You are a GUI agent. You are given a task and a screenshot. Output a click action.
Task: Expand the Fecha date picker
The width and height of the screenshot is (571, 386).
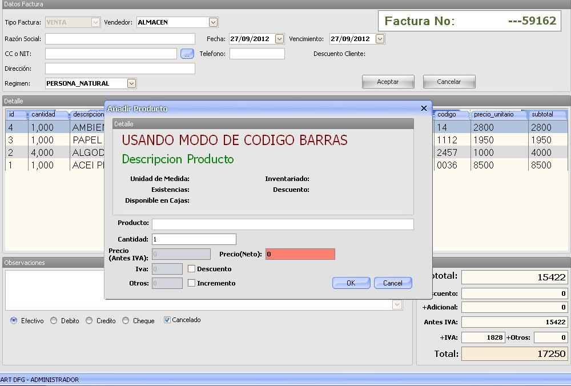(x=279, y=39)
